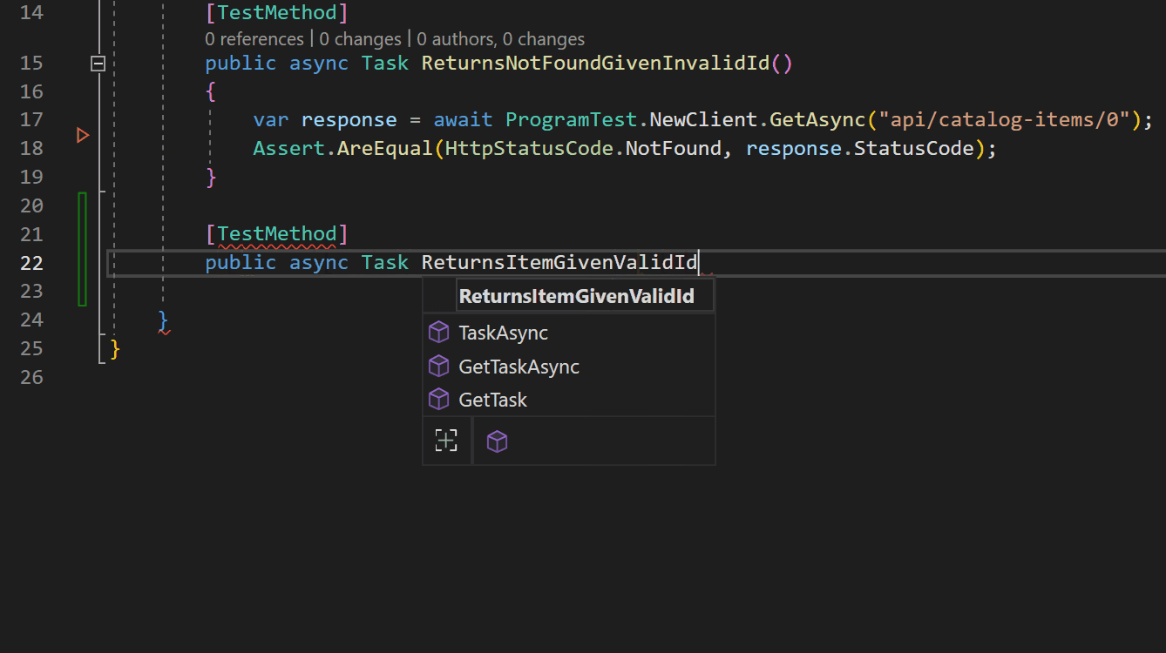Toggle the members cube filter in completion footer
Screen dimensions: 1166x653
tap(497, 441)
